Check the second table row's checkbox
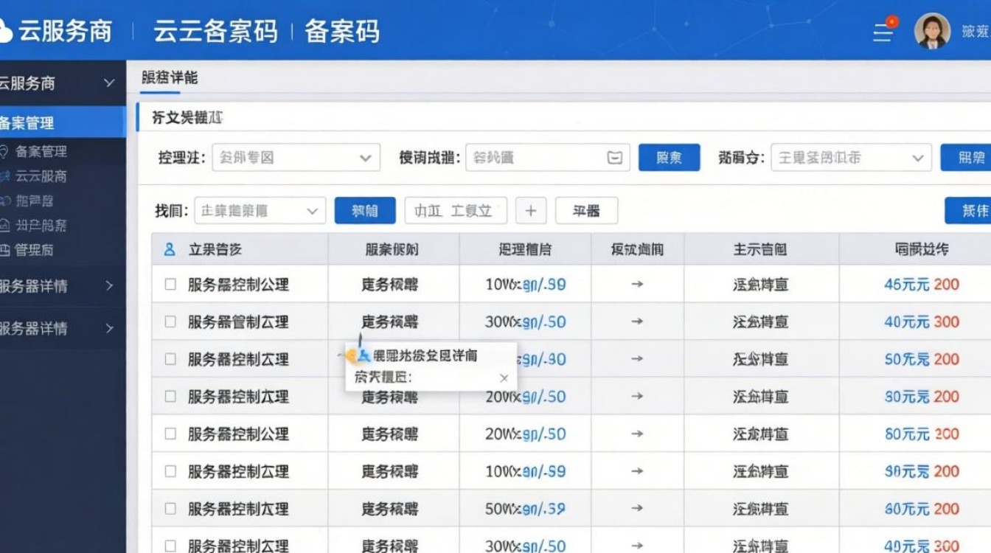This screenshot has height=553, width=991. click(170, 321)
